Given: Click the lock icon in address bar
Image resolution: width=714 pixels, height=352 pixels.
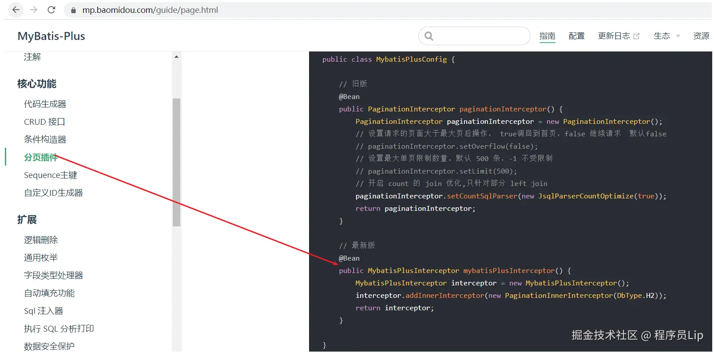Looking at the screenshot, I should (73, 10).
